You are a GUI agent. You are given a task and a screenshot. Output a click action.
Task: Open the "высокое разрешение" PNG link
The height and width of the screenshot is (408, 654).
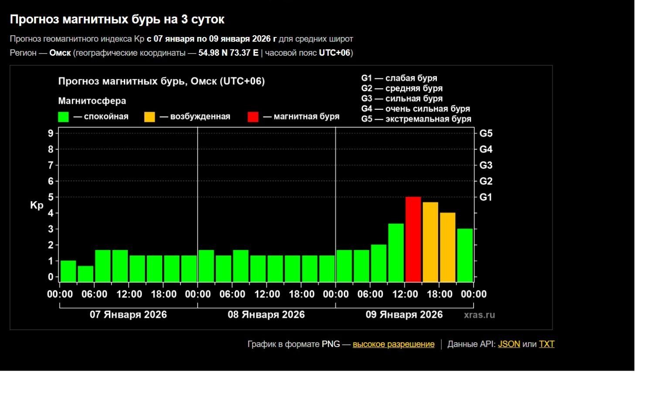point(393,344)
